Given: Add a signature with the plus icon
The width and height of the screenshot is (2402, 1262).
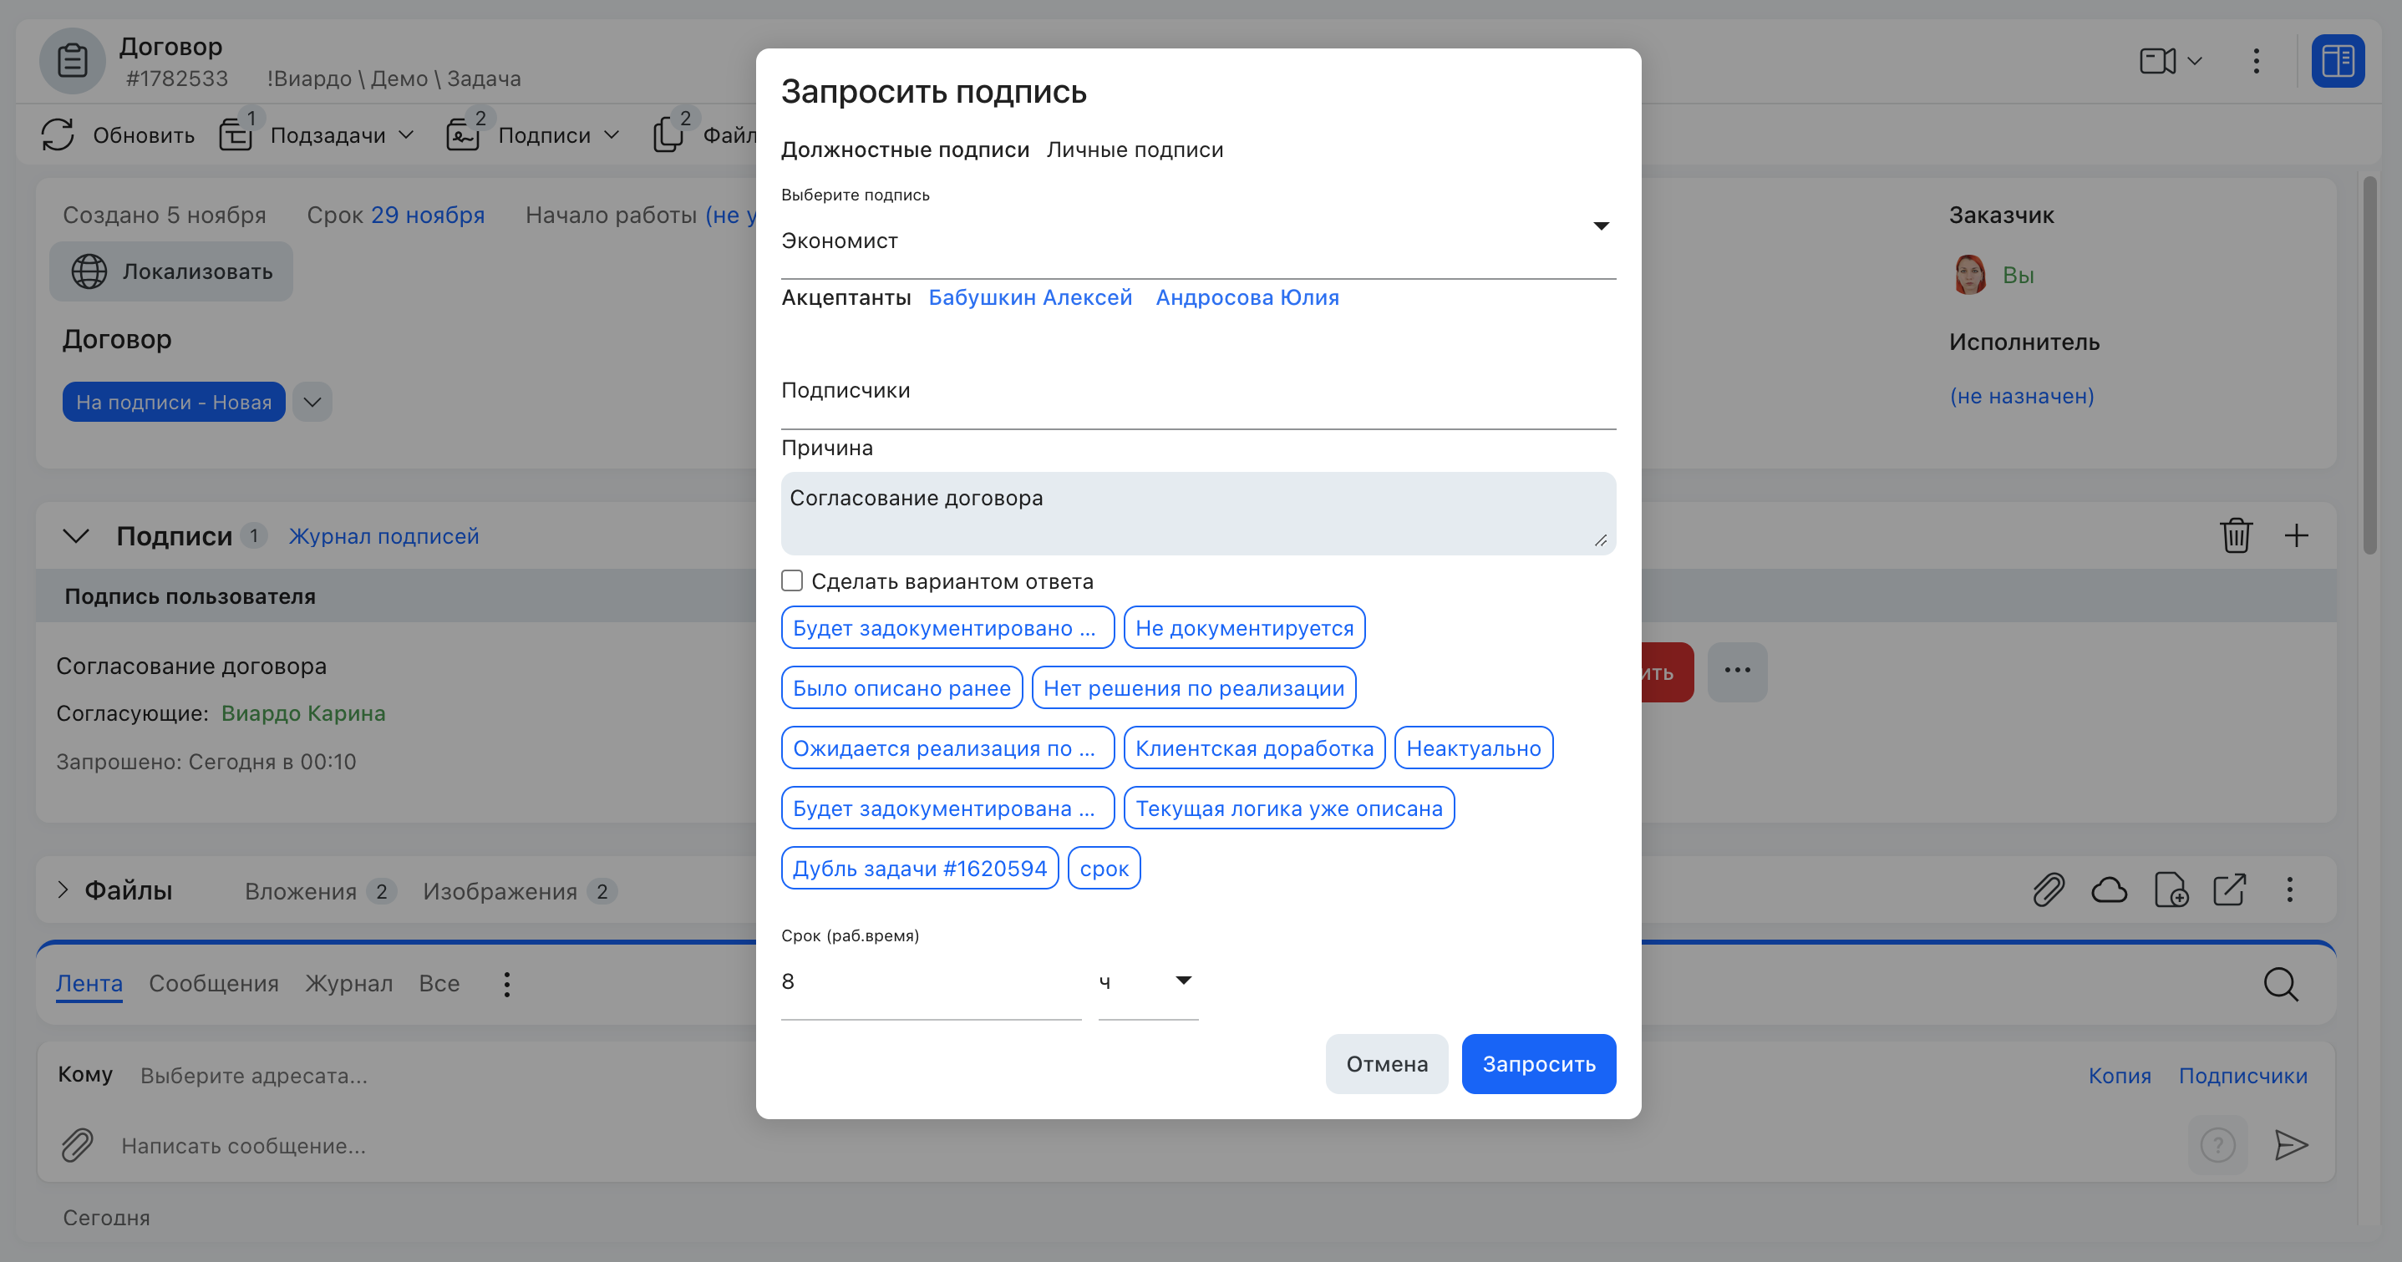Looking at the screenshot, I should coord(2296,536).
